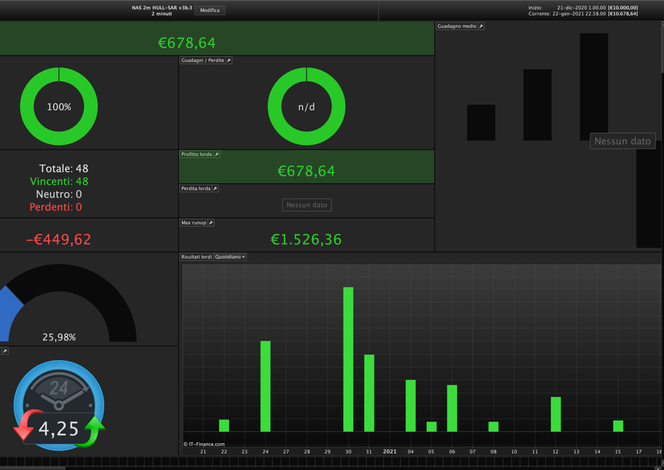This screenshot has width=664, height=470.
Task: Click the scroll-right arrow in bottom corner
Action: [658, 468]
